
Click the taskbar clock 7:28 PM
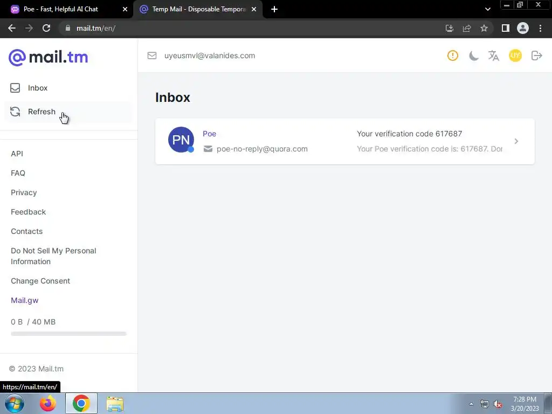click(x=525, y=399)
